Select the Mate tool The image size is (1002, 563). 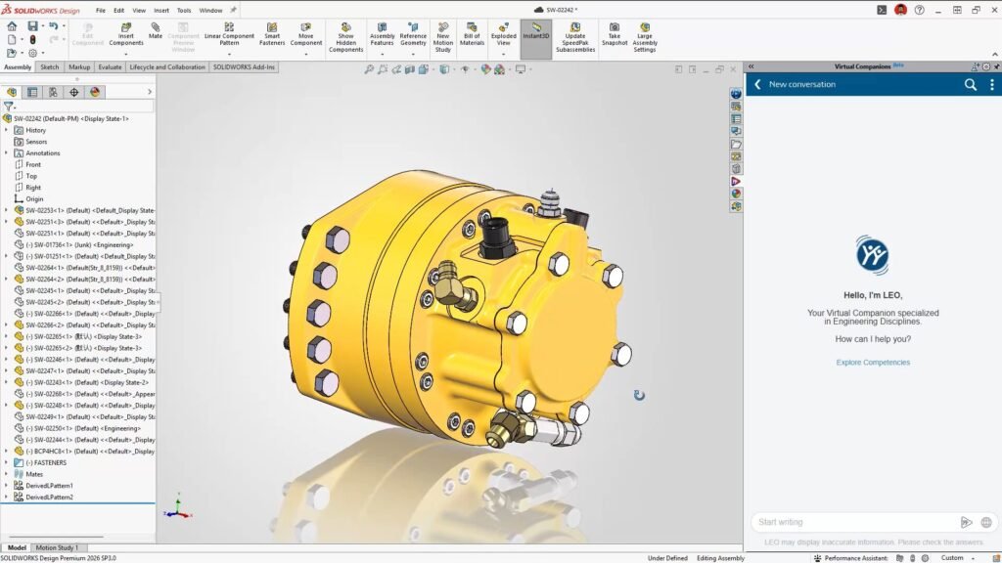(x=156, y=31)
